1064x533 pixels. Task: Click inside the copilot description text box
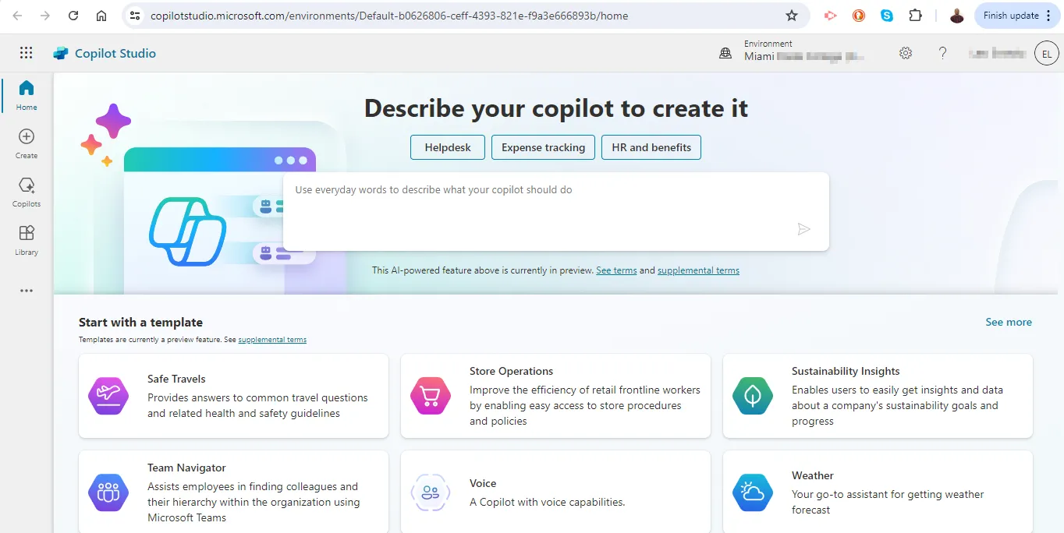tap(555, 211)
